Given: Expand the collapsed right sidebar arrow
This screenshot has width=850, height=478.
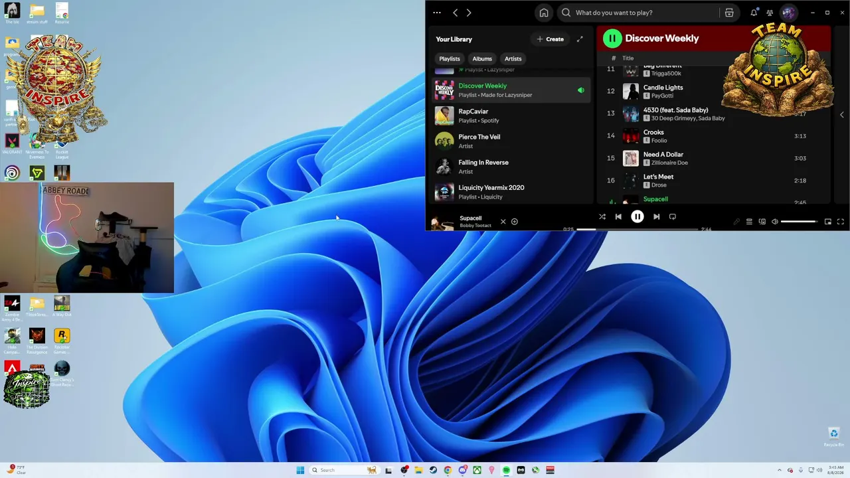Looking at the screenshot, I should click(x=842, y=115).
